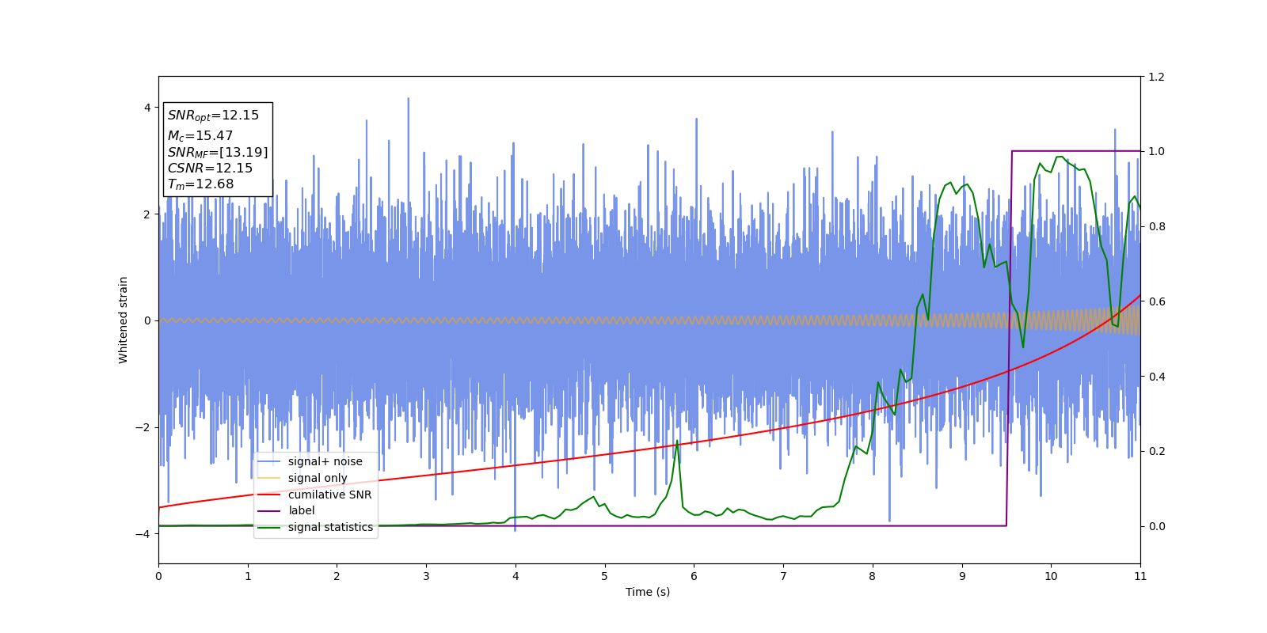
Task: Click the x-axis tick label 8
Action: tap(873, 576)
